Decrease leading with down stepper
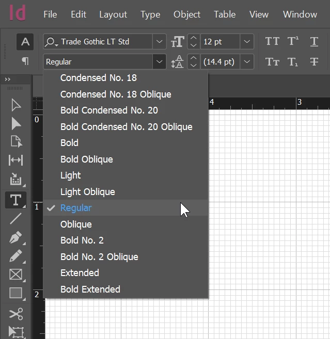The height and width of the screenshot is (339, 330). pyautogui.click(x=194, y=66)
